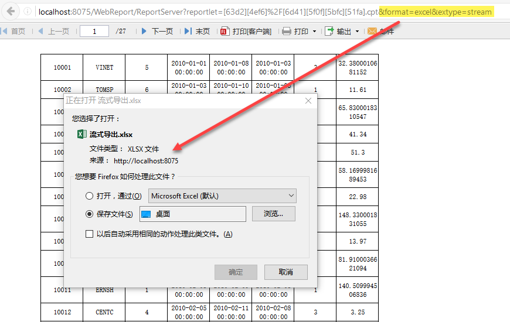Click table cell 22.98

point(358,197)
